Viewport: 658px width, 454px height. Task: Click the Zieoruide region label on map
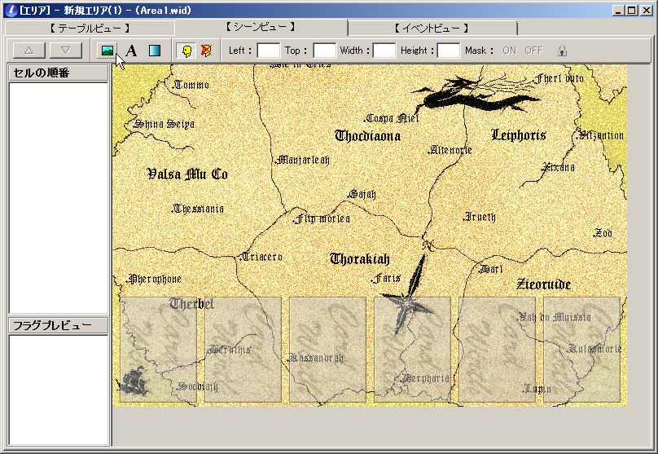coord(543,284)
